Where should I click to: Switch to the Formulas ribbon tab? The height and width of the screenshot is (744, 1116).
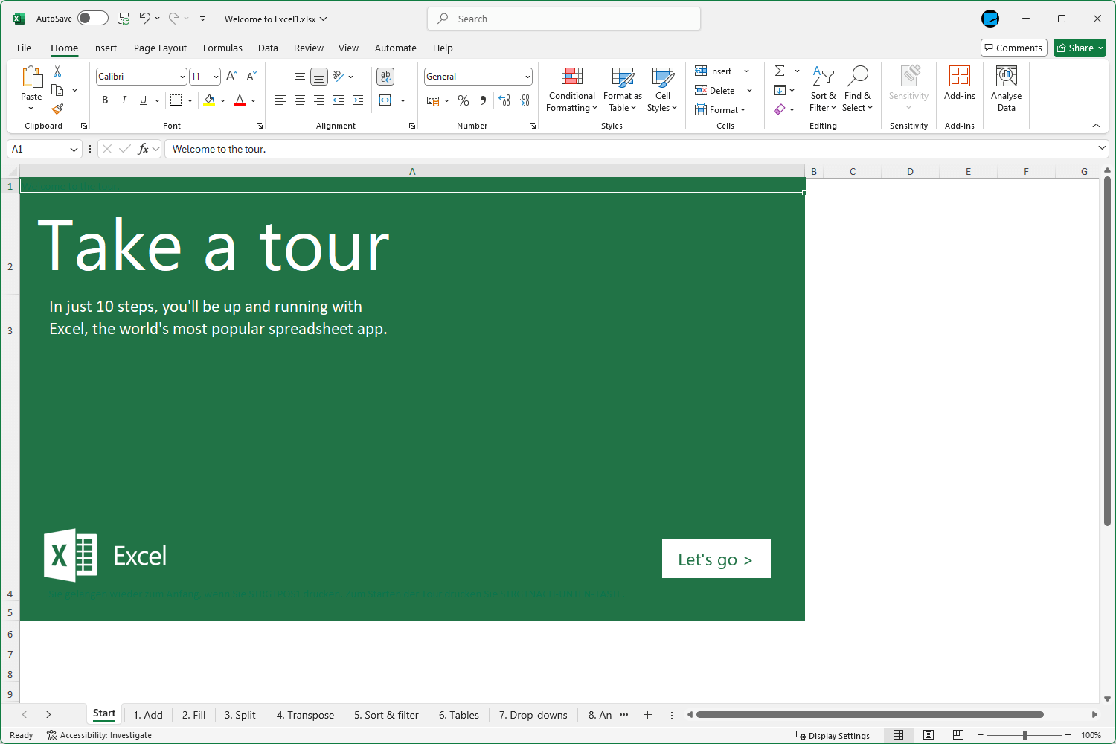point(222,48)
